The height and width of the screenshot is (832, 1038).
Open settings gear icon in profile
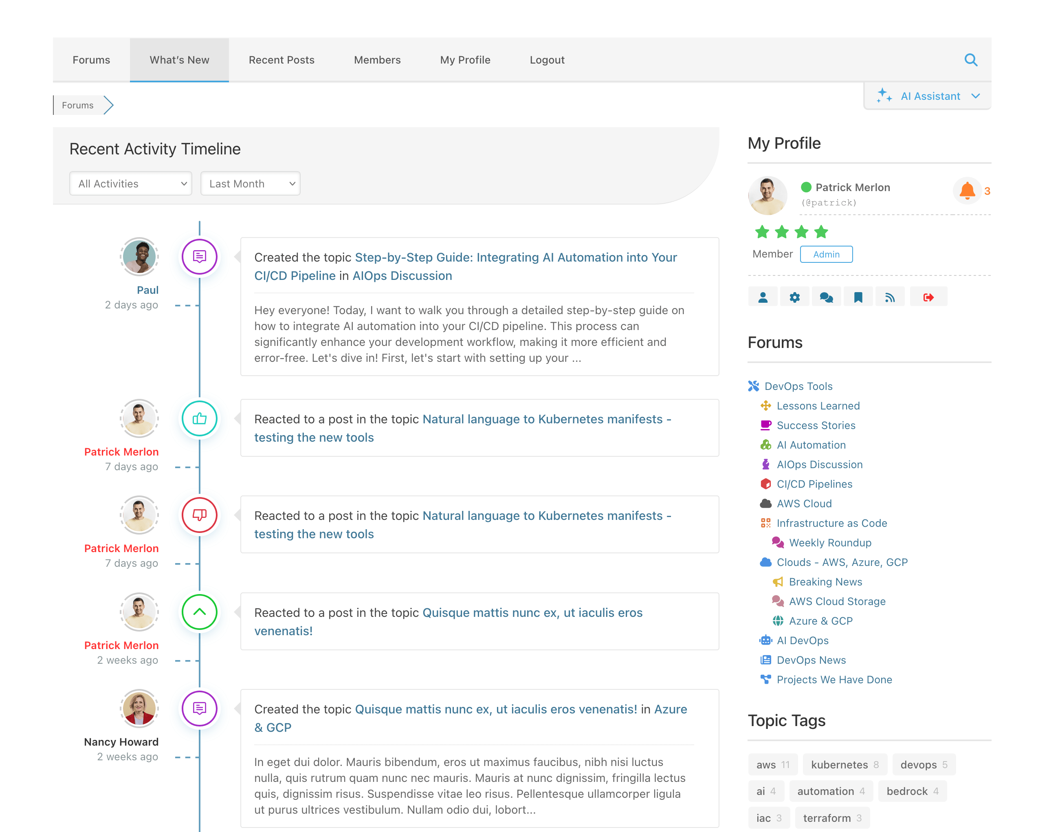click(x=794, y=297)
